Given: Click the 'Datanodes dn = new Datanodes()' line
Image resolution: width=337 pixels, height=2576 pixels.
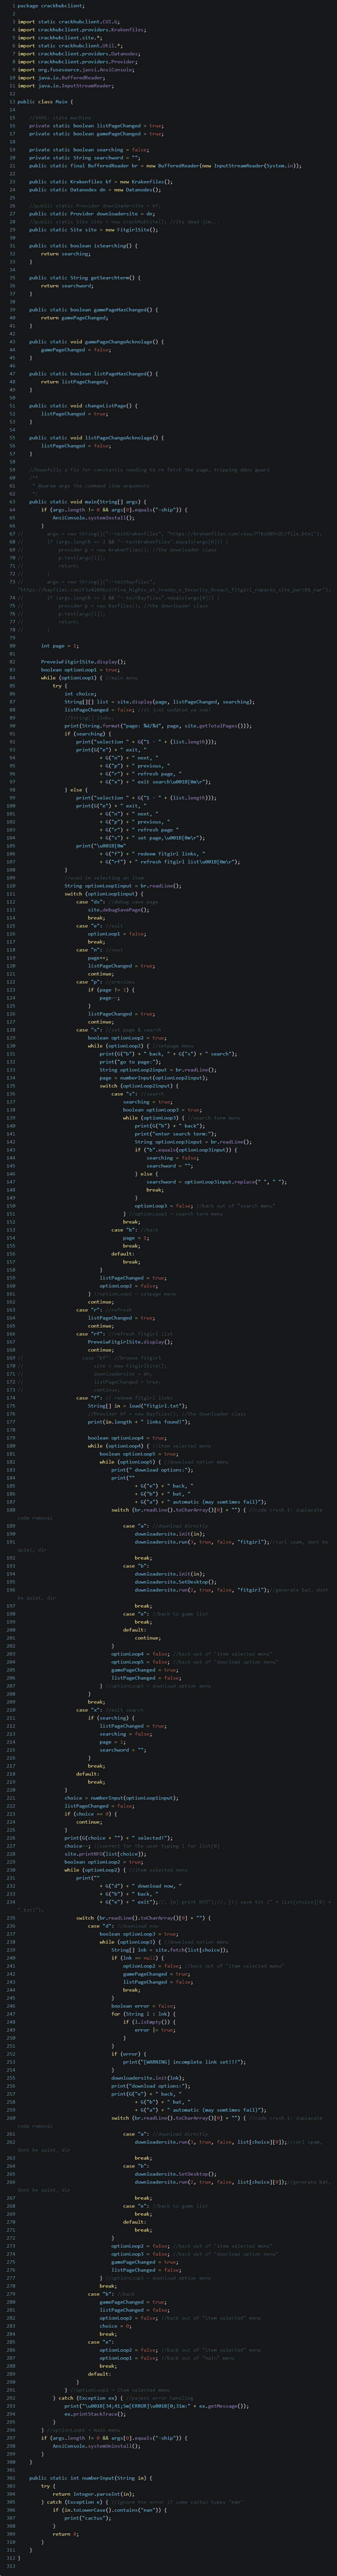Looking at the screenshot, I should coord(95,190).
